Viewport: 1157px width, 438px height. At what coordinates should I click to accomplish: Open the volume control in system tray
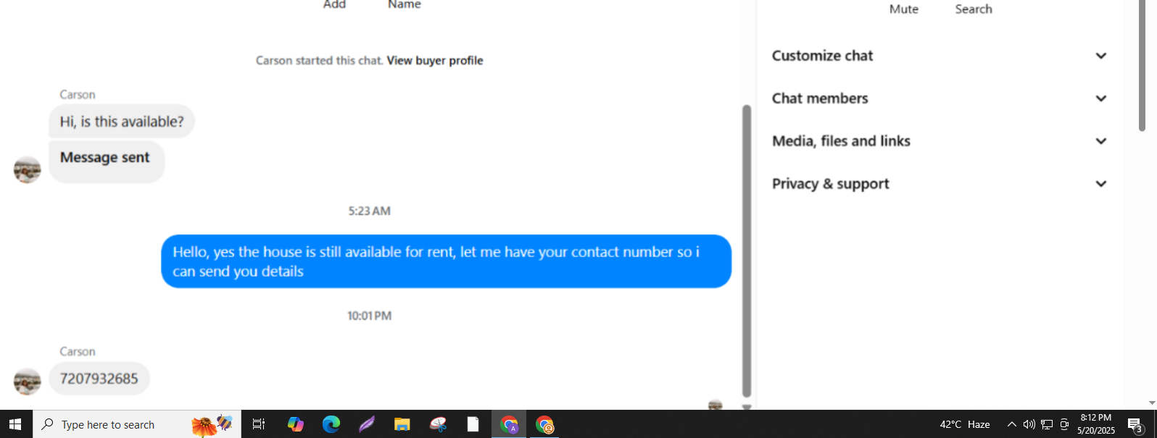coord(1029,424)
